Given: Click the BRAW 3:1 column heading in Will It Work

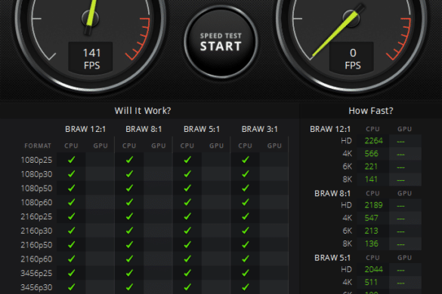Looking at the screenshot, I should 260,129.
